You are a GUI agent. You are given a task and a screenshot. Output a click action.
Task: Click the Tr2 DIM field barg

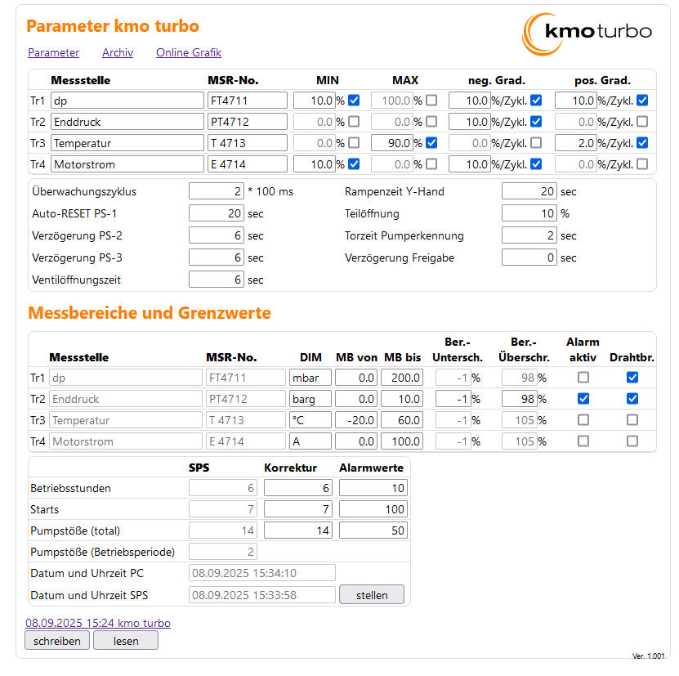pyautogui.click(x=310, y=399)
